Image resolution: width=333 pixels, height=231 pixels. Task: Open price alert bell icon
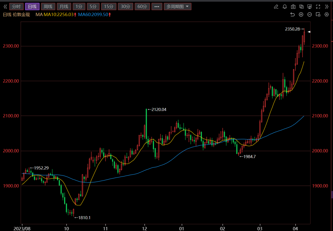coord(285,6)
